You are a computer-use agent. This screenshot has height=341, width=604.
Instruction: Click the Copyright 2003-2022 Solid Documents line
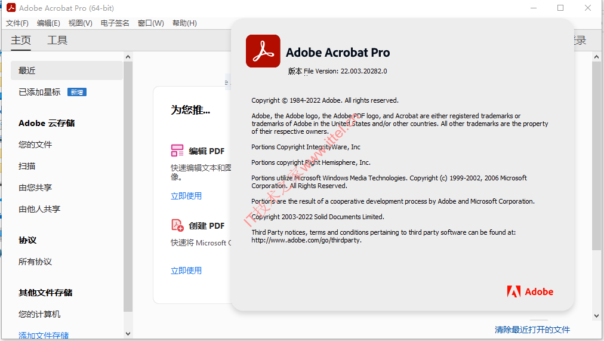318,217
